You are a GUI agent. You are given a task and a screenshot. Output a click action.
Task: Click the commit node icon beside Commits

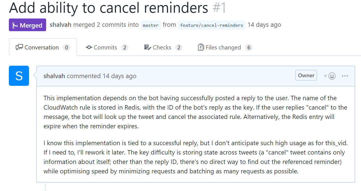(x=89, y=47)
